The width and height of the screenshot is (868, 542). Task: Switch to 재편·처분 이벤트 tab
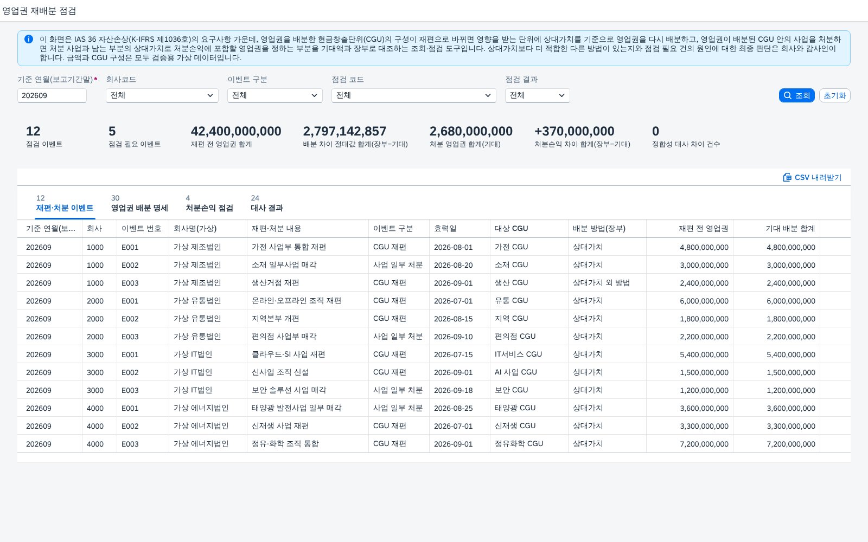pos(65,204)
